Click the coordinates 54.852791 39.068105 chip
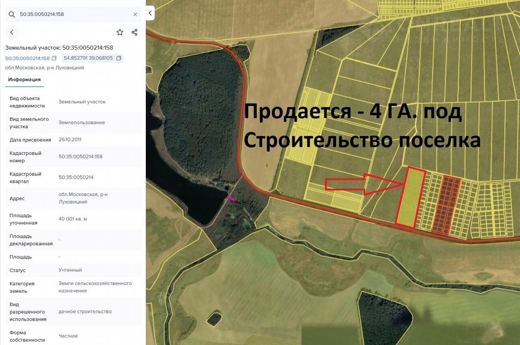 pos(88,58)
